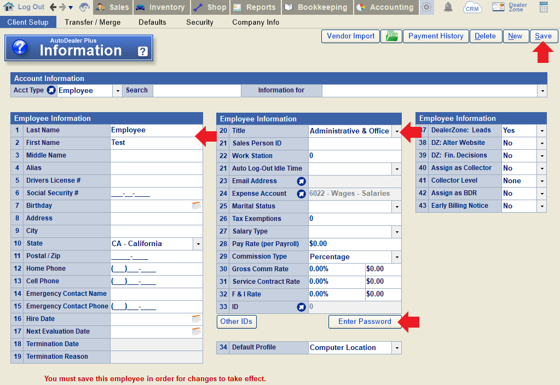
Task: Expand the Acct Type dropdown
Action: click(x=118, y=91)
